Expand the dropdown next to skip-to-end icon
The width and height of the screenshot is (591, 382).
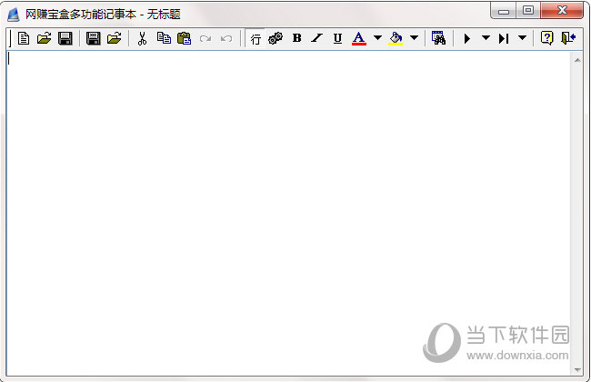click(x=522, y=37)
